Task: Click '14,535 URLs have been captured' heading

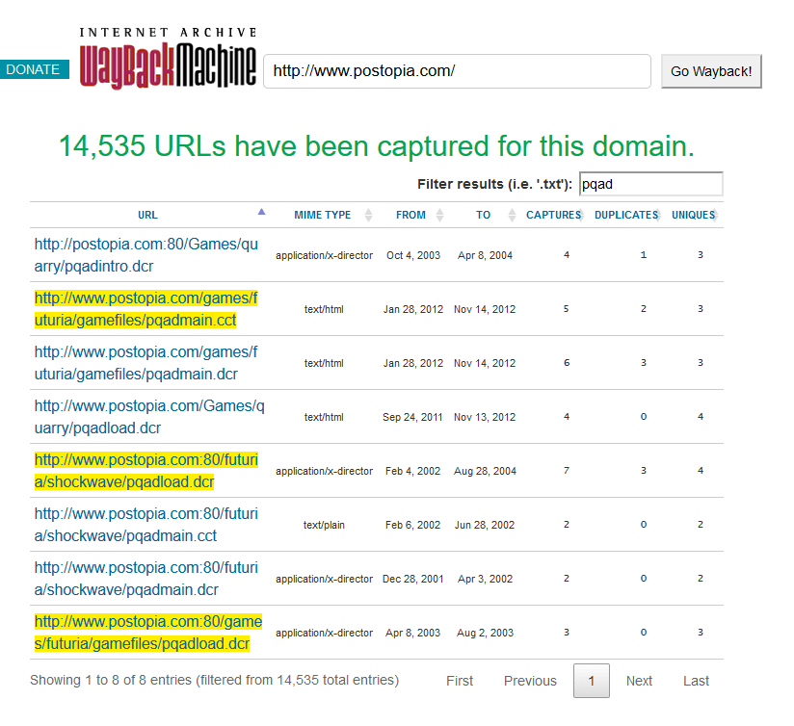Action: click(x=376, y=145)
